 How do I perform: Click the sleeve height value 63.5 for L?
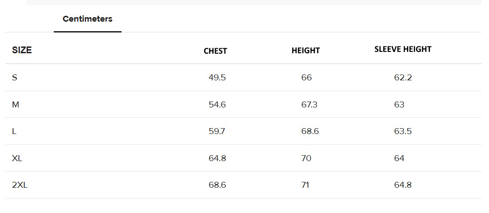tap(403, 131)
